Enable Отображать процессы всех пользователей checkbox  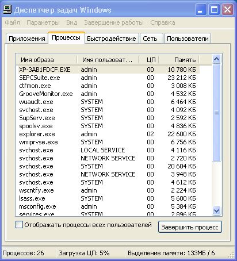point(19,225)
